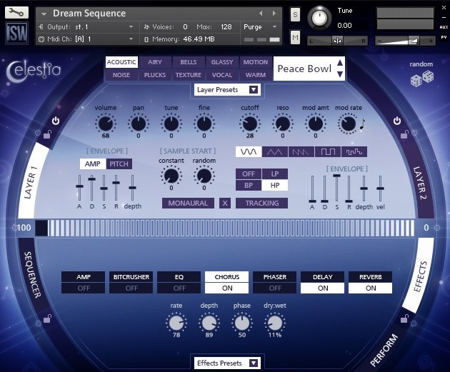
Task: Expand the instrument menu arrow beside Dream Sequence
Action: (x=44, y=14)
